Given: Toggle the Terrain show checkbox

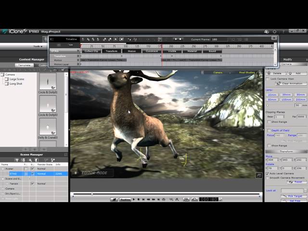Looking at the screenshot, I should tap(32, 184).
